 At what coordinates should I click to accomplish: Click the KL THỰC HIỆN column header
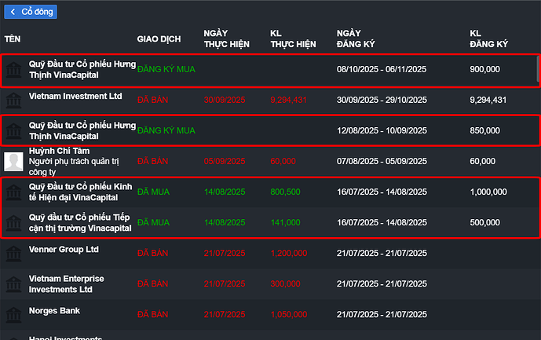(x=293, y=38)
